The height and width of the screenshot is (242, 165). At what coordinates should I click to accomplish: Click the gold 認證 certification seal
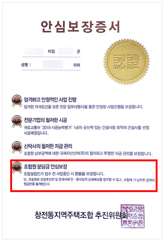pos(127,62)
